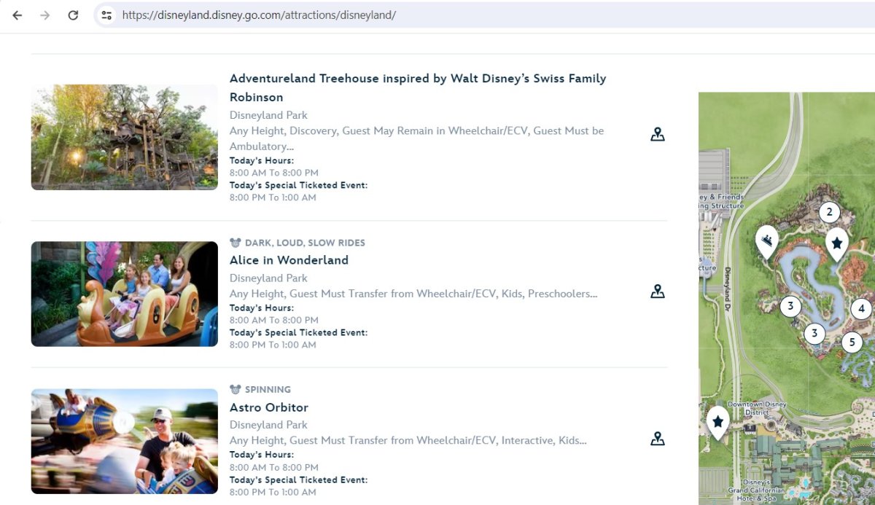The height and width of the screenshot is (505, 875).
Task: Show Adventureland Treehouse on map via pin icon
Action: (x=657, y=134)
